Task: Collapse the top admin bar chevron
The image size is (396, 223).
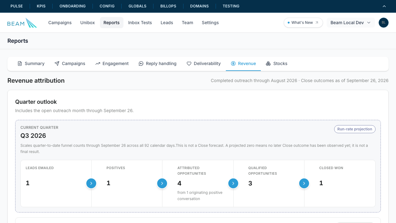Action: coord(384,6)
